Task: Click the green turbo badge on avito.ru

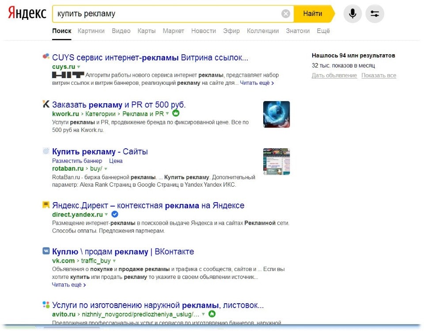Action: [x=212, y=314]
